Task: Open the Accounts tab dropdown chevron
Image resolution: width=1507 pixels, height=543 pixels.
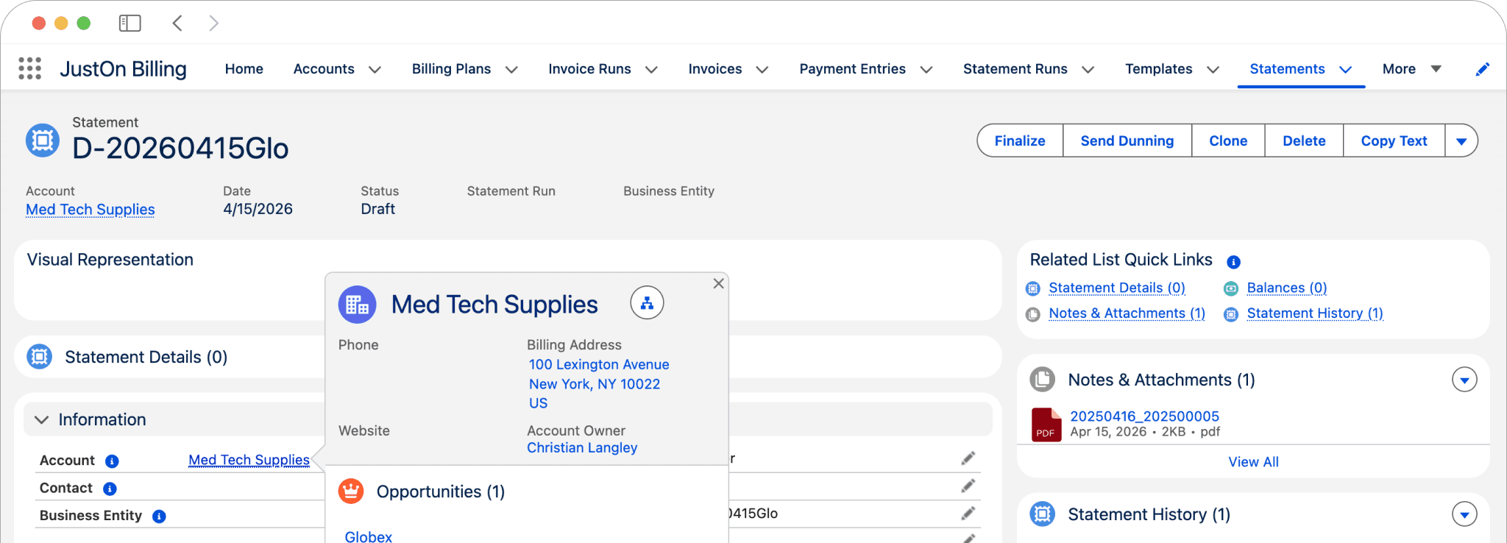Action: pyautogui.click(x=375, y=69)
